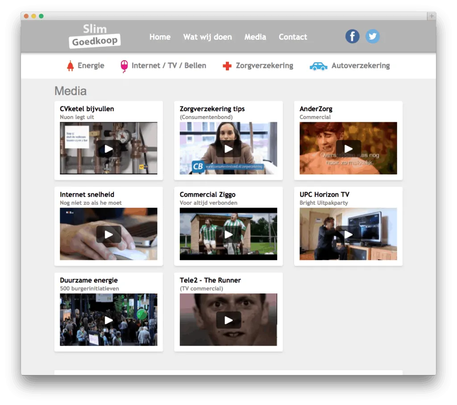
Task: Play the Zorgverzekering tips video
Action: pyautogui.click(x=228, y=149)
